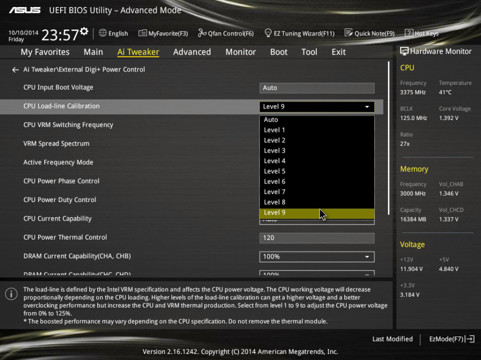Open Qfan Control fan icon
This screenshot has height=360, width=481.
point(202,33)
